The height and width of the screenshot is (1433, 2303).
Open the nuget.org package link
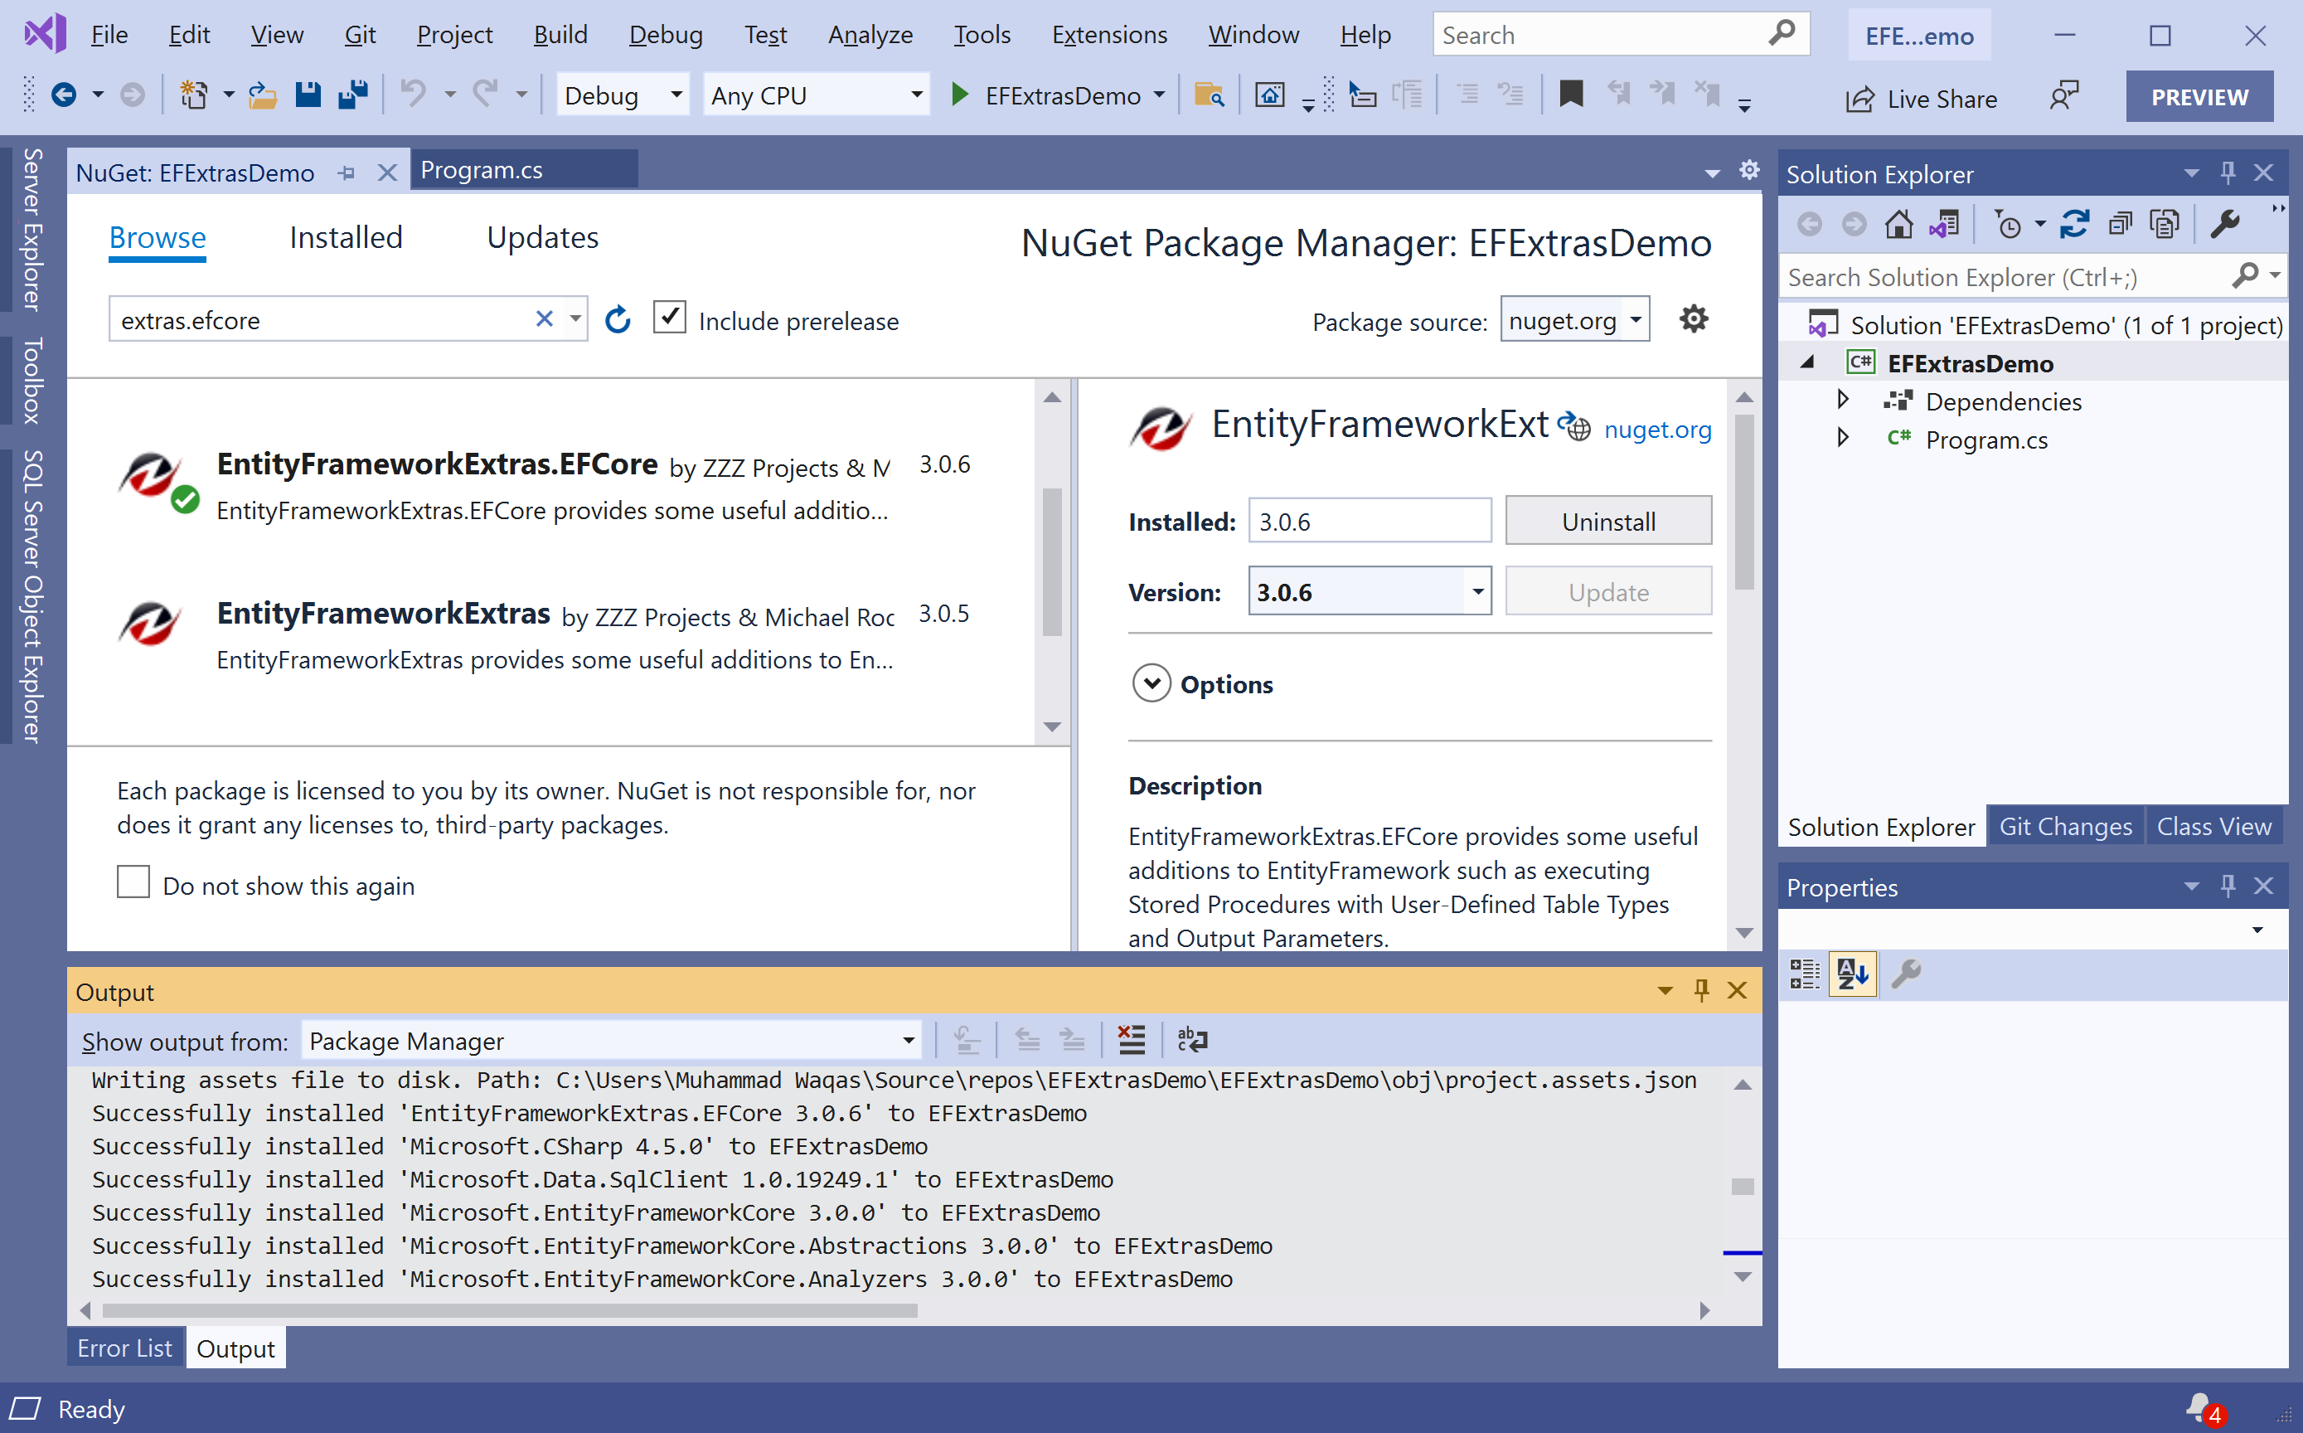tap(1657, 430)
